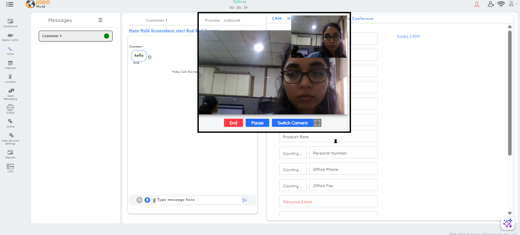Click the hello chat bubble
520x235 pixels.
tap(139, 56)
